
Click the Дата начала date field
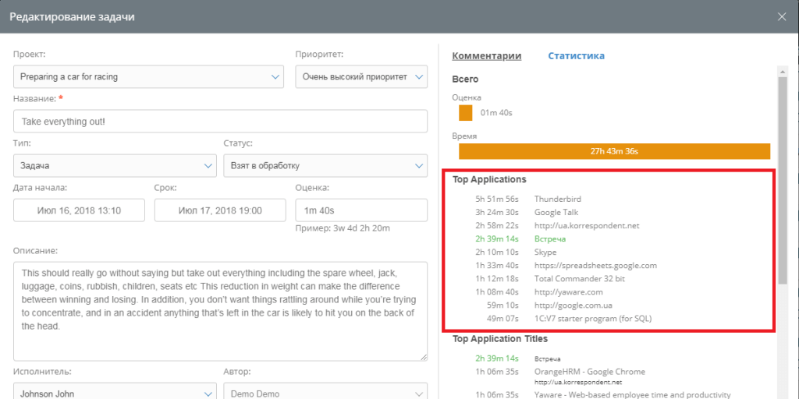(79, 210)
